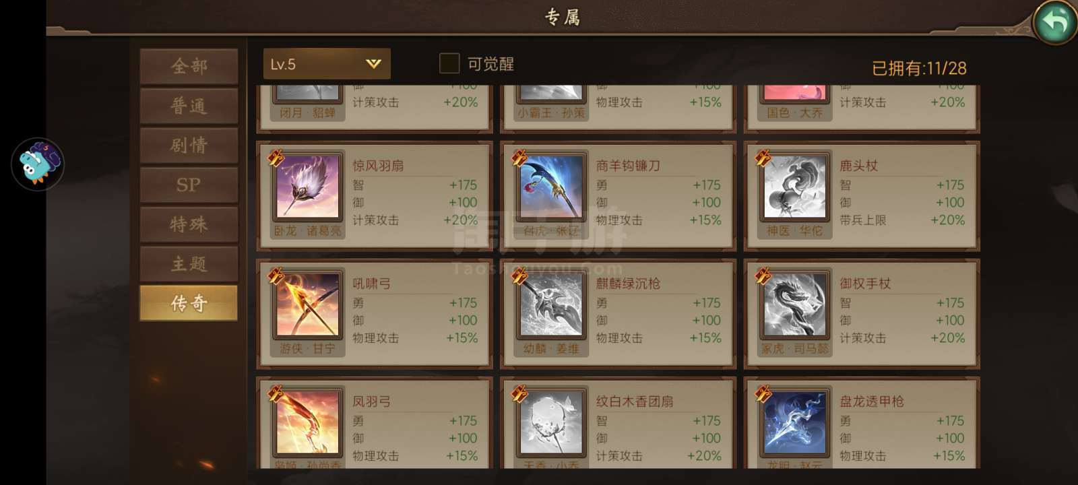
Task: Click the green back arrow button
Action: click(x=1054, y=22)
